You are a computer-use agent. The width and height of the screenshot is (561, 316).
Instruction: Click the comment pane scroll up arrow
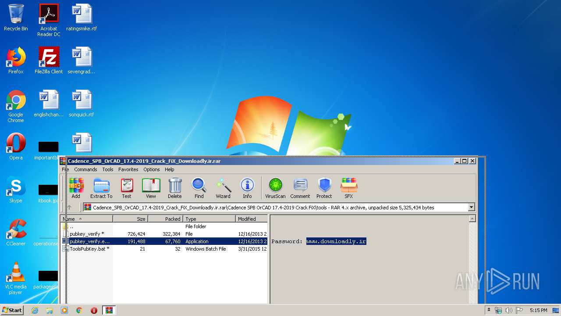[472, 219]
